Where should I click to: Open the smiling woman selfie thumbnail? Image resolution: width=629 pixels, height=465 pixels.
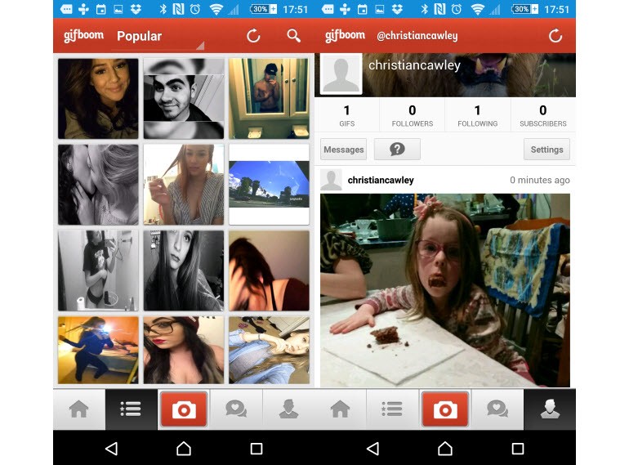(x=98, y=99)
